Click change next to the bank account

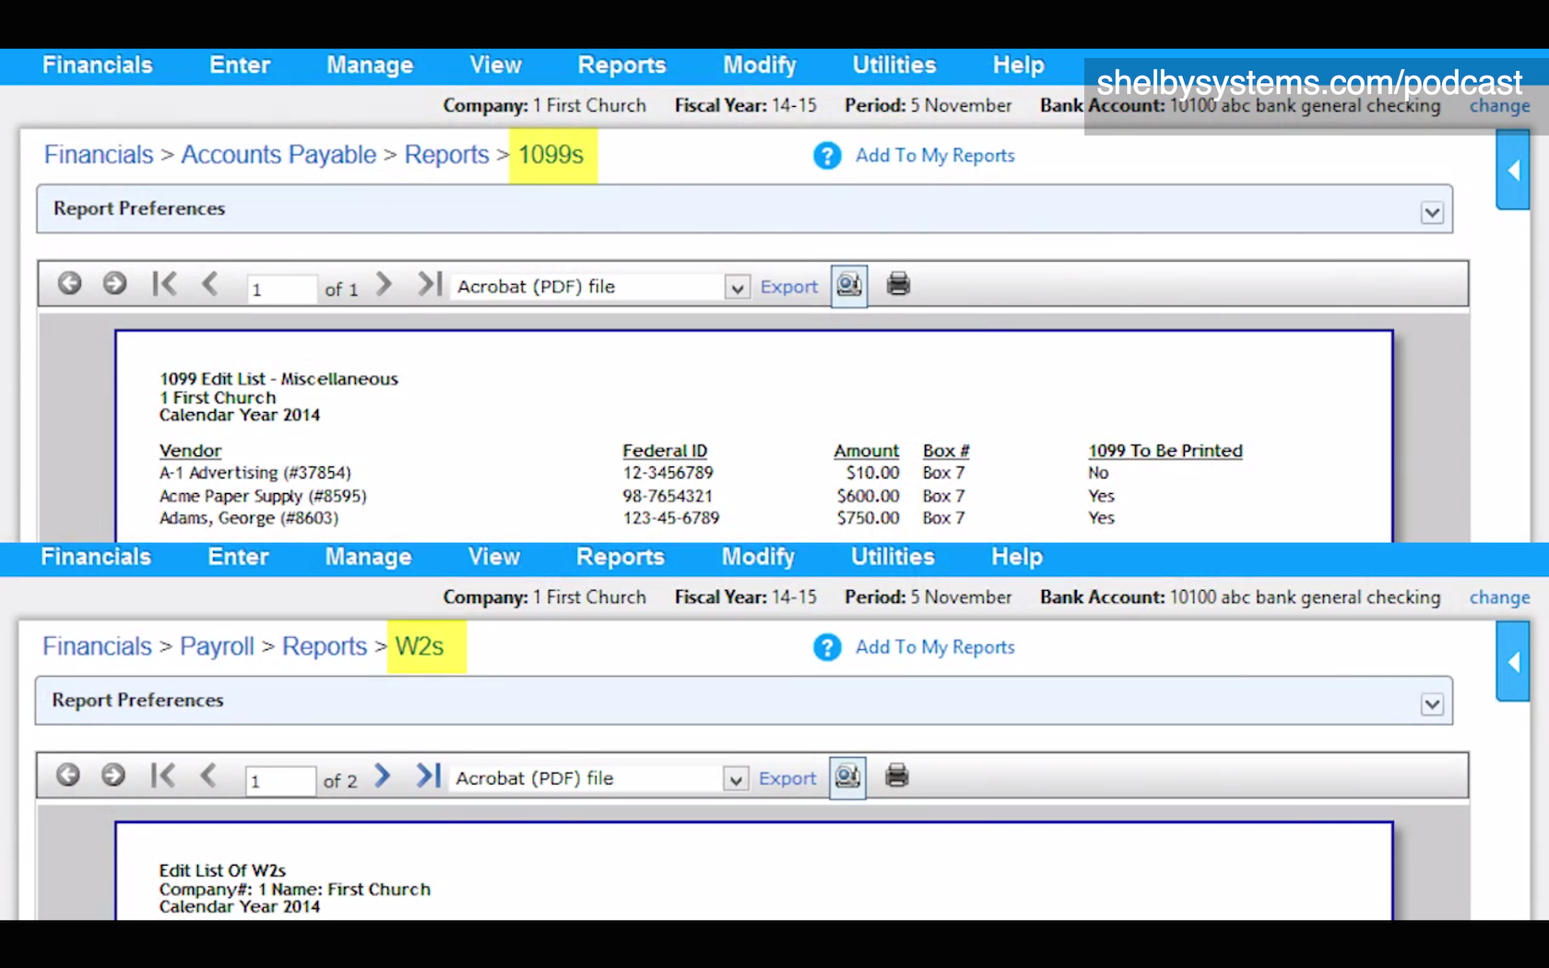1499,106
